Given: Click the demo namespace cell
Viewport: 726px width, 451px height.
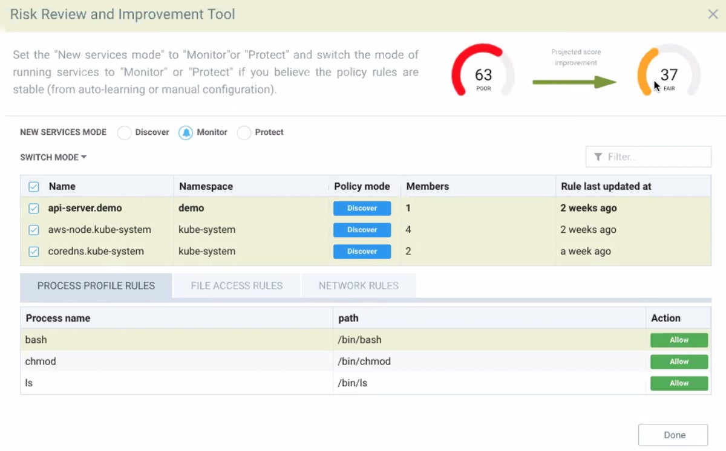Looking at the screenshot, I should point(191,208).
